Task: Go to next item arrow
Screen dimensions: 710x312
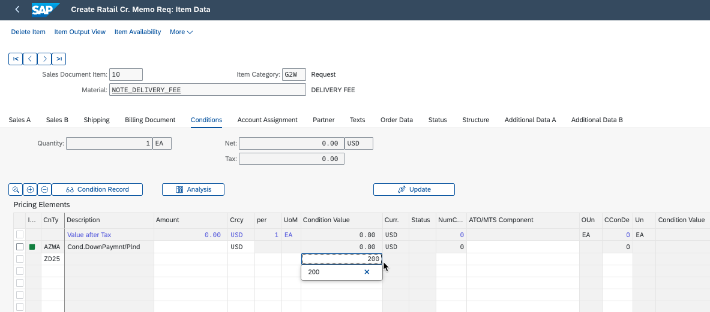Action: pos(44,59)
